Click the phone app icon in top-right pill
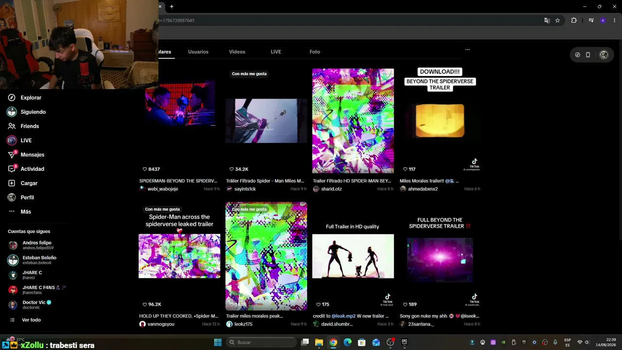 [x=588, y=55]
